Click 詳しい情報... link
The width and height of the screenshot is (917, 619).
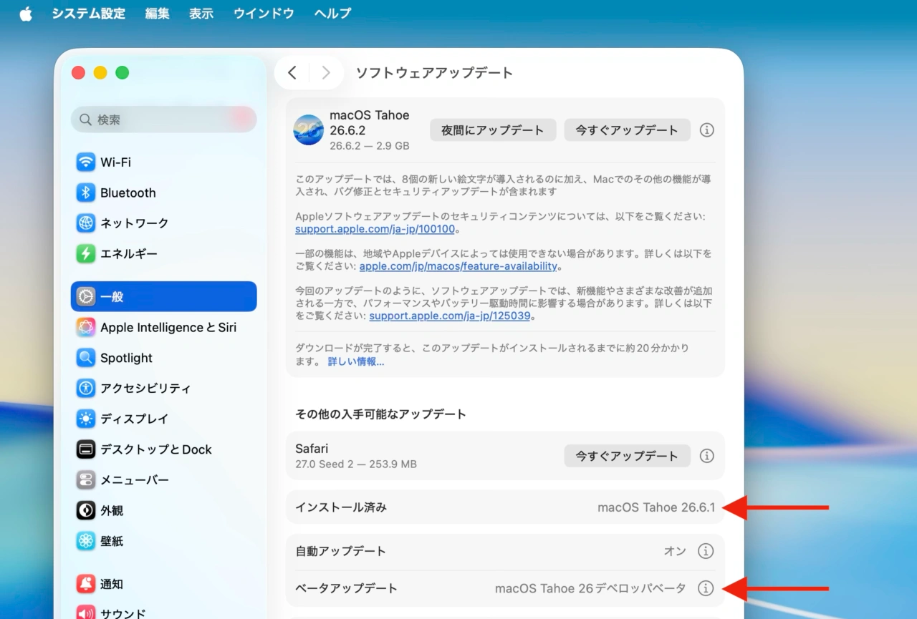(356, 361)
